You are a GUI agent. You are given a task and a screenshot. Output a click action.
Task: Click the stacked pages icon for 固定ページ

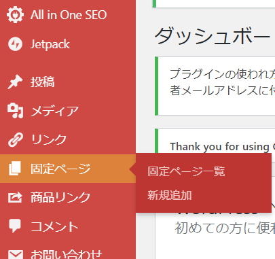click(x=15, y=169)
